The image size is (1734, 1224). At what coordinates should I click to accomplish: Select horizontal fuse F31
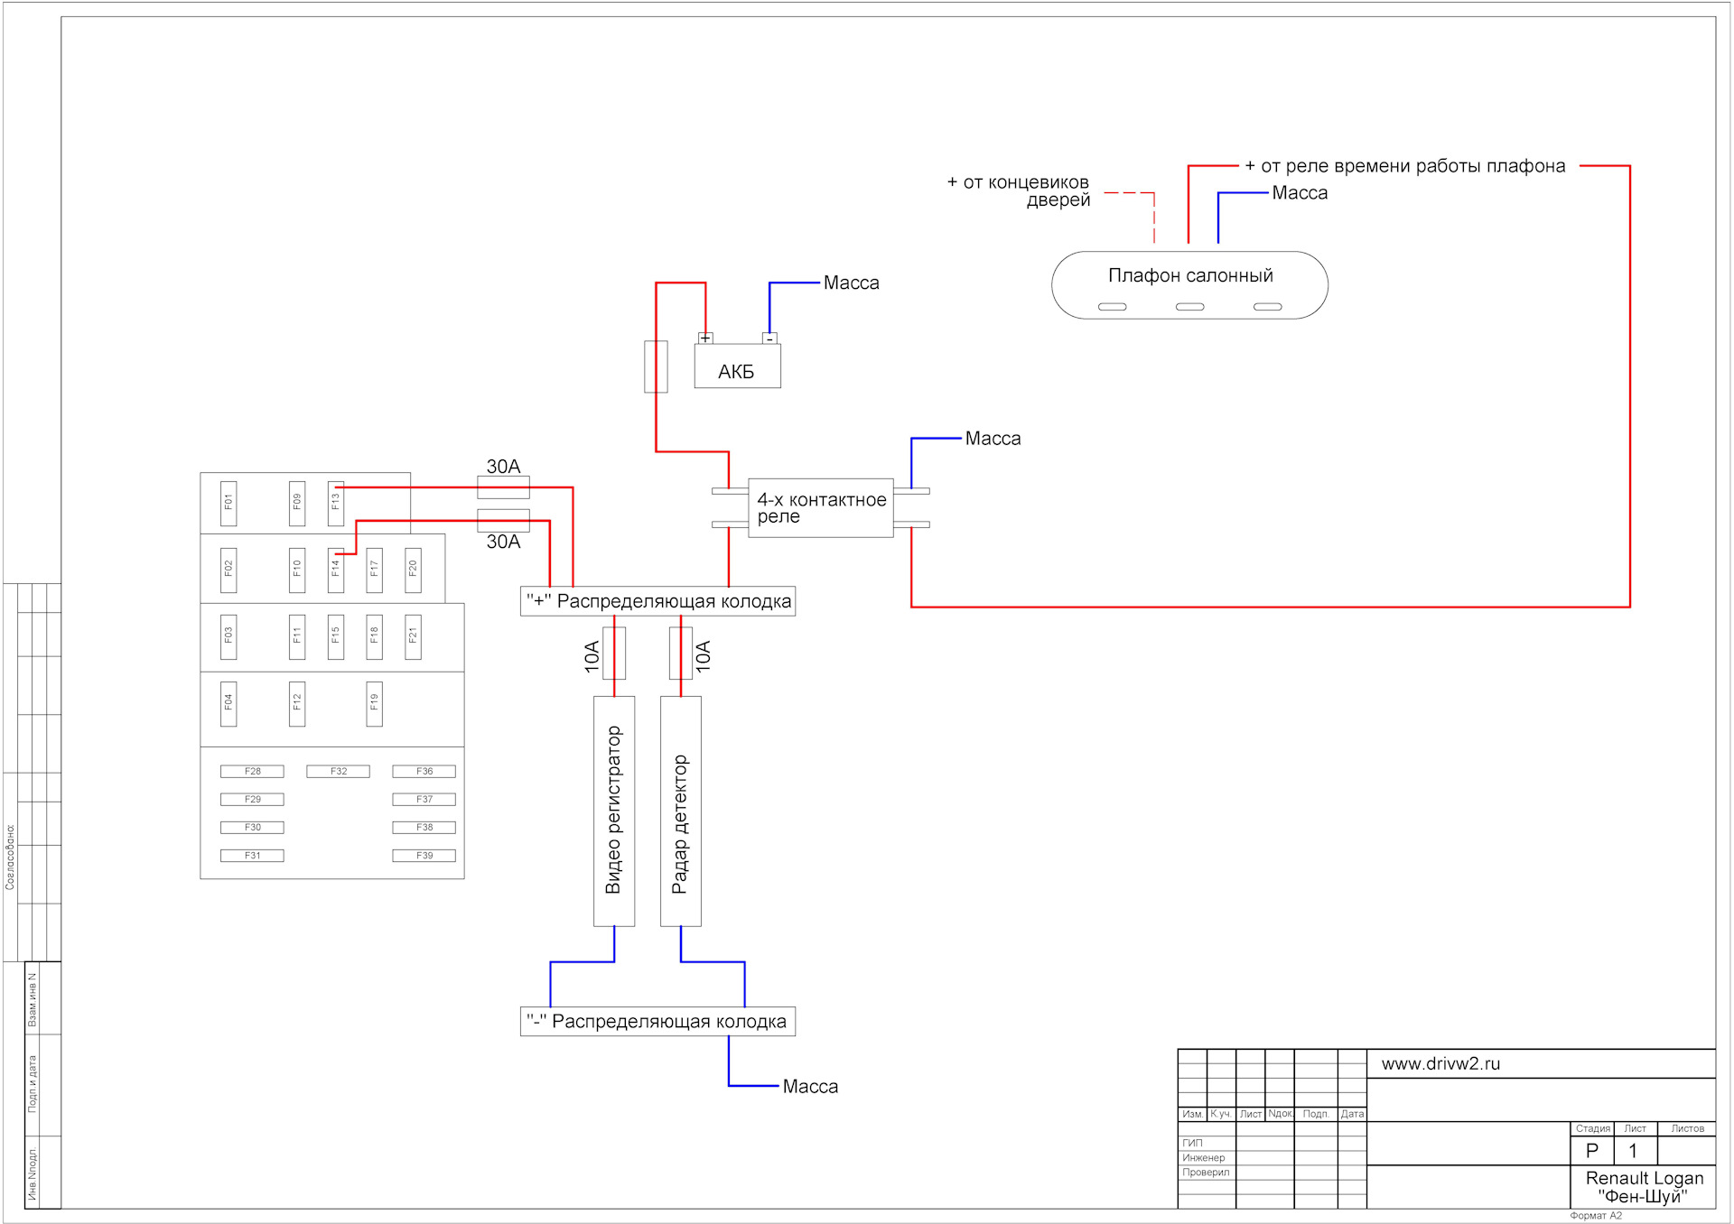(252, 855)
